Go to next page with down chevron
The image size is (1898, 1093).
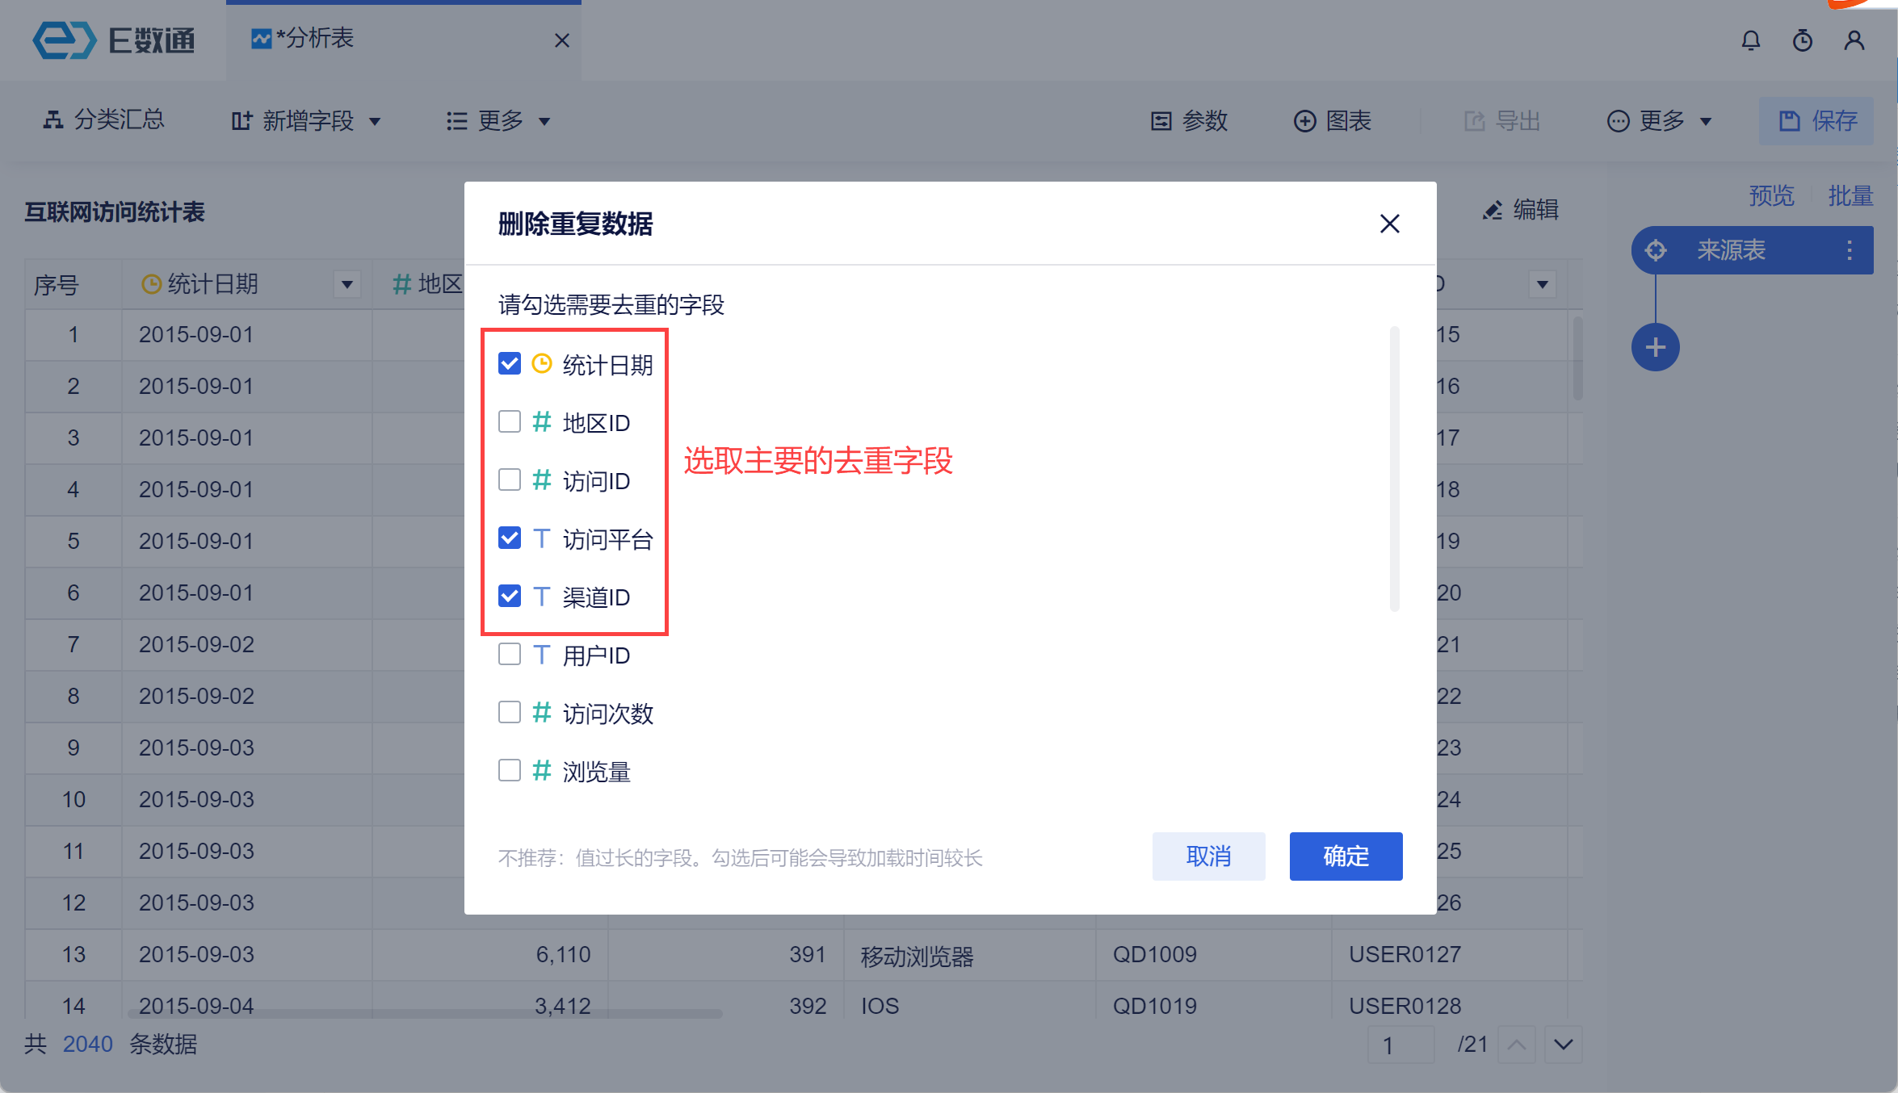[x=1563, y=1045]
